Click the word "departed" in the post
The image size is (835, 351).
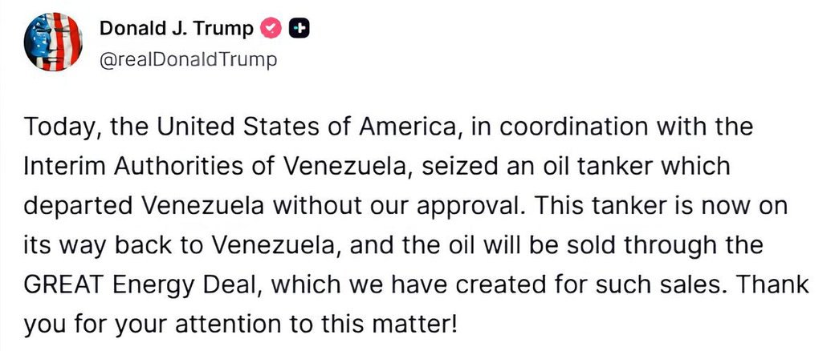80,206
